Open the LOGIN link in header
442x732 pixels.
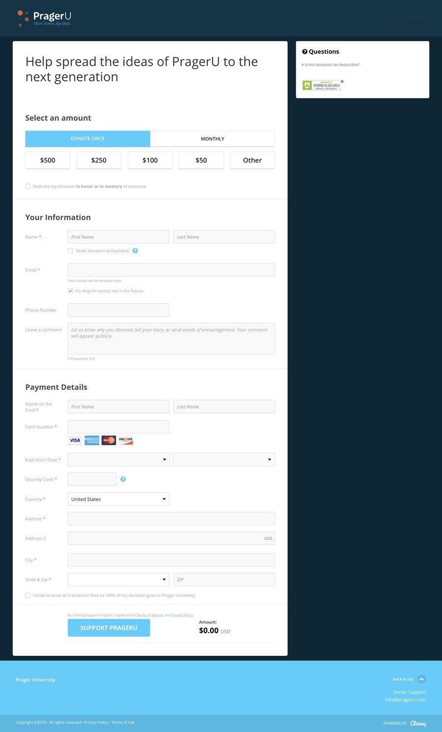tap(417, 19)
